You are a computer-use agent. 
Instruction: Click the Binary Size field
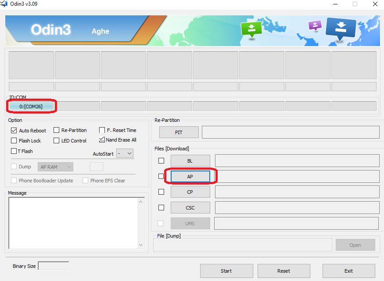(54, 266)
